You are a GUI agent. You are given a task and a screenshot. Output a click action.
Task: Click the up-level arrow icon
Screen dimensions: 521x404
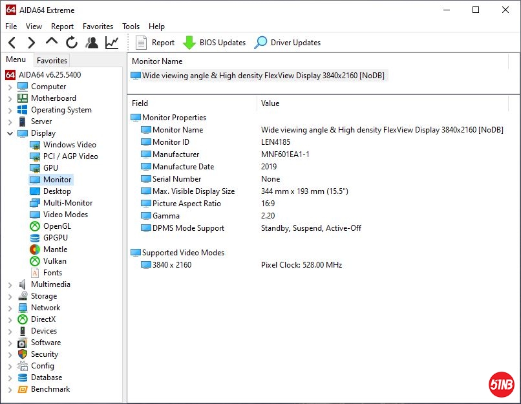52,41
